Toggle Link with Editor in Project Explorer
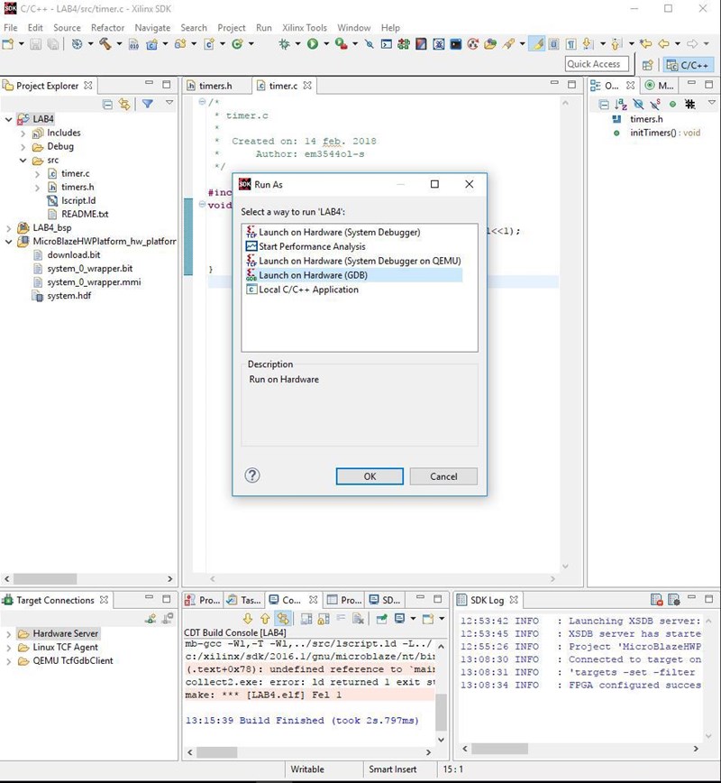This screenshot has height=783, width=721. click(124, 105)
